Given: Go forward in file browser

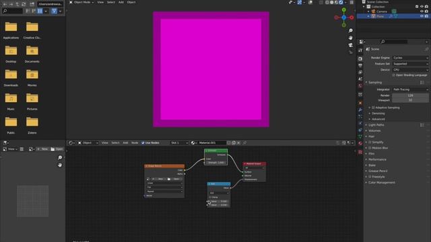Looking at the screenshot, I should [x=11, y=4].
